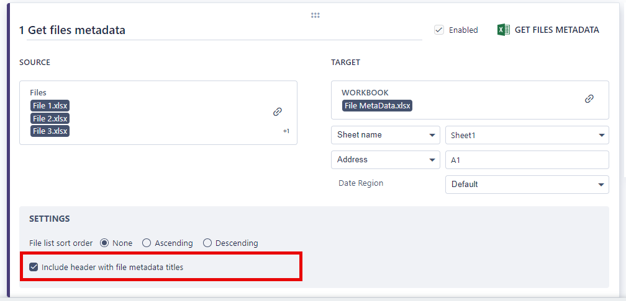
Task: Click the link icon in Files source box
Action: pyautogui.click(x=278, y=112)
